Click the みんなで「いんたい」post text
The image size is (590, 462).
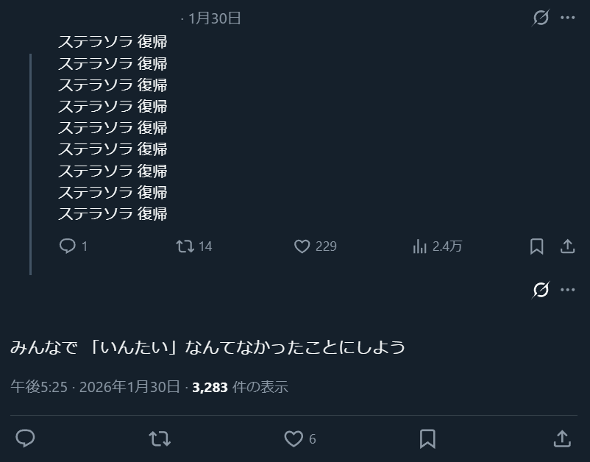[x=207, y=346]
